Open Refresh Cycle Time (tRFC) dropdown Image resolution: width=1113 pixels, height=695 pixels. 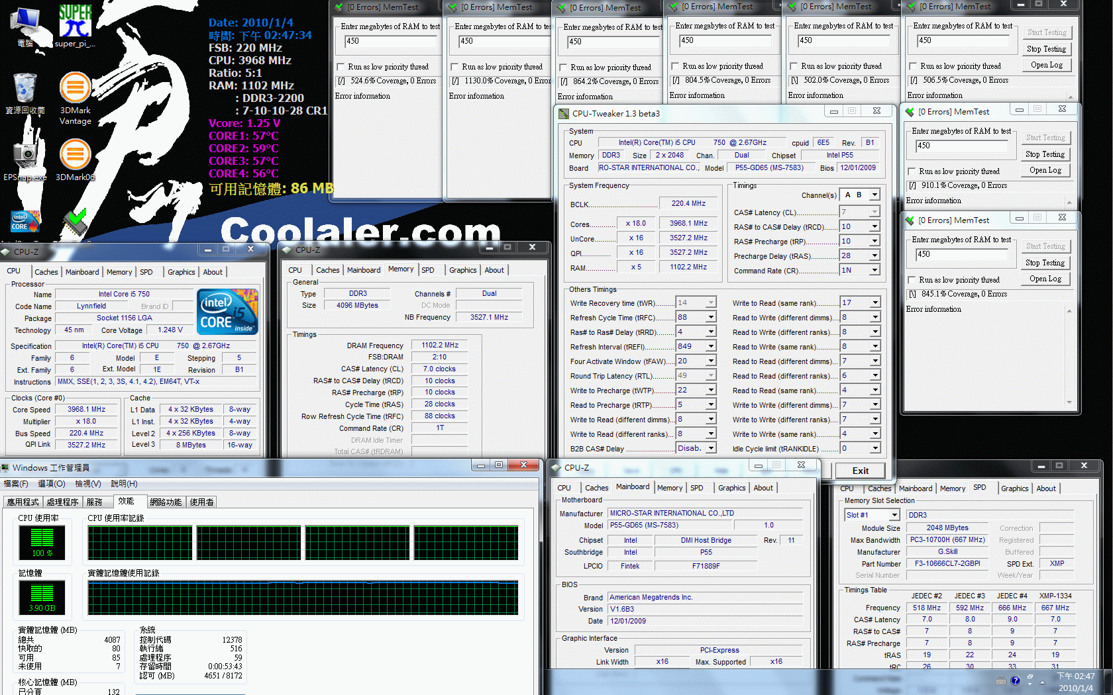[x=711, y=317]
